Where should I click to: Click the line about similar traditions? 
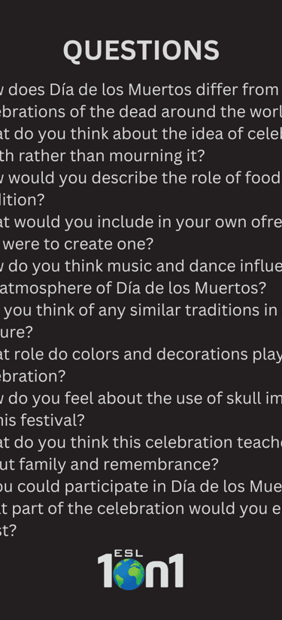[x=141, y=311]
